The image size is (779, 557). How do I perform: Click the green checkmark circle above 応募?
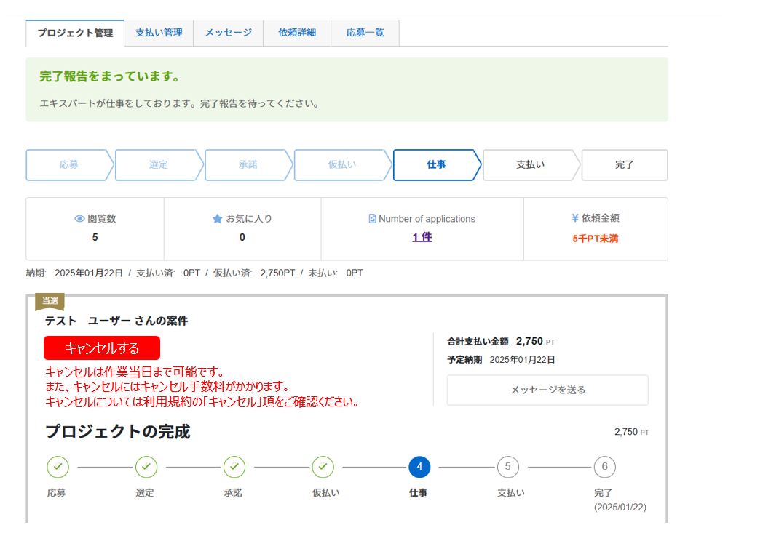(58, 467)
